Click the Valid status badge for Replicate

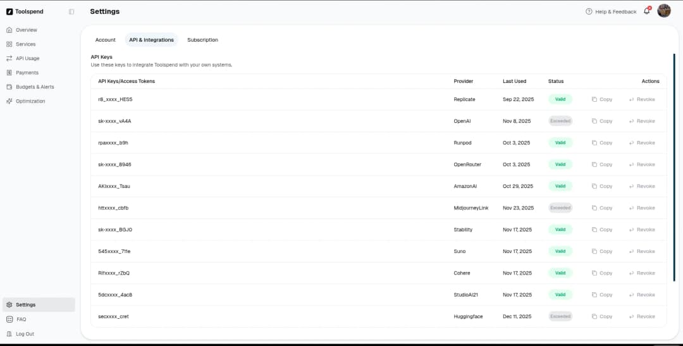[x=560, y=99]
